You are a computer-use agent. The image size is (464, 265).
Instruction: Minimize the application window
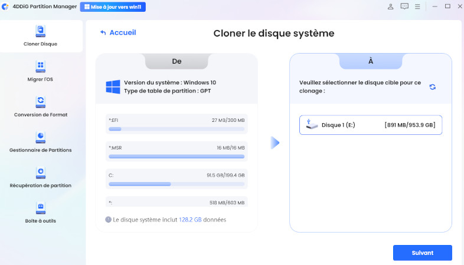434,6
